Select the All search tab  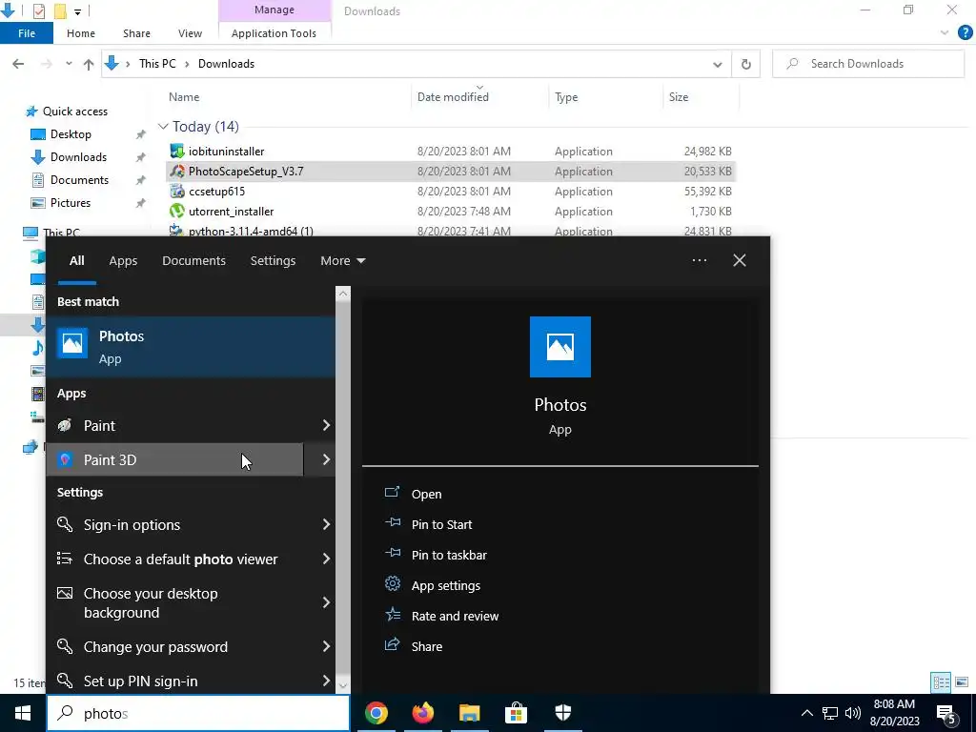coord(76,261)
